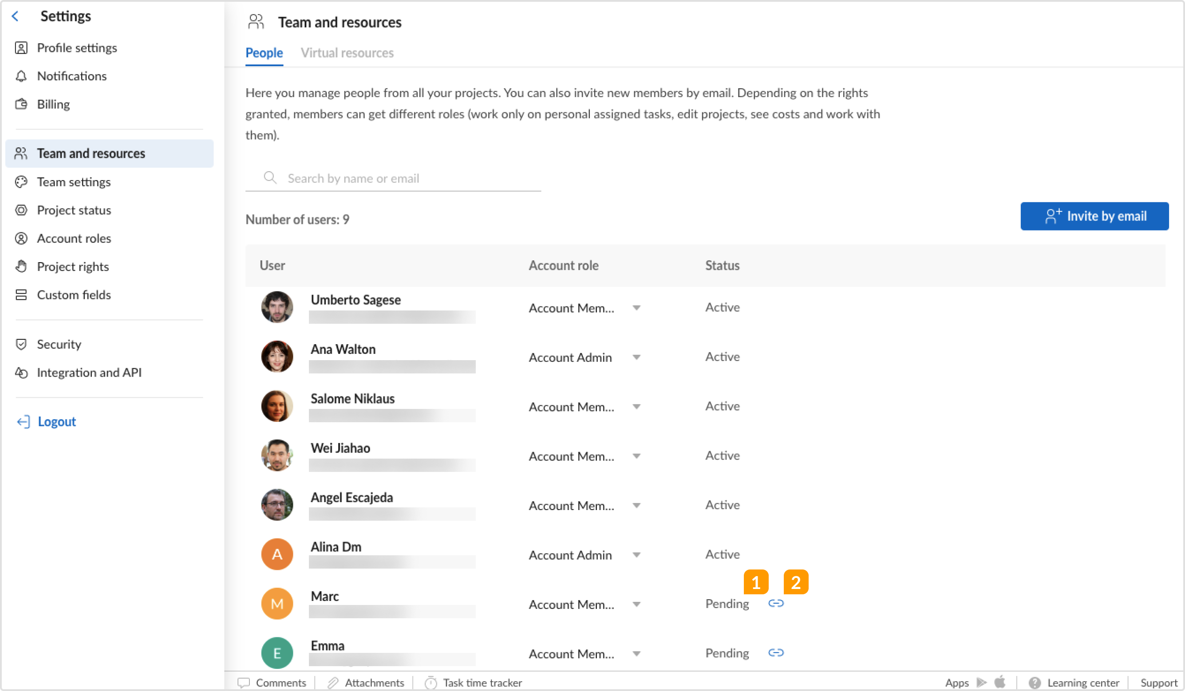Image resolution: width=1185 pixels, height=691 pixels.
Task: Click the Logout link
Action: tap(56, 421)
